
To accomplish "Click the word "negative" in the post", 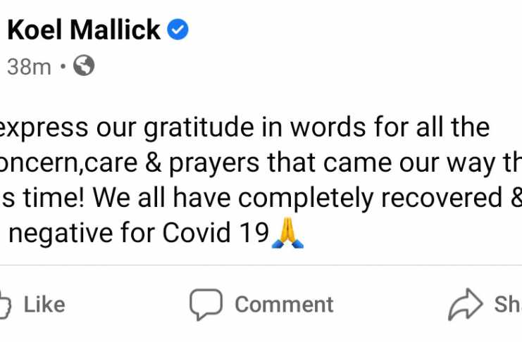I will [x=61, y=232].
